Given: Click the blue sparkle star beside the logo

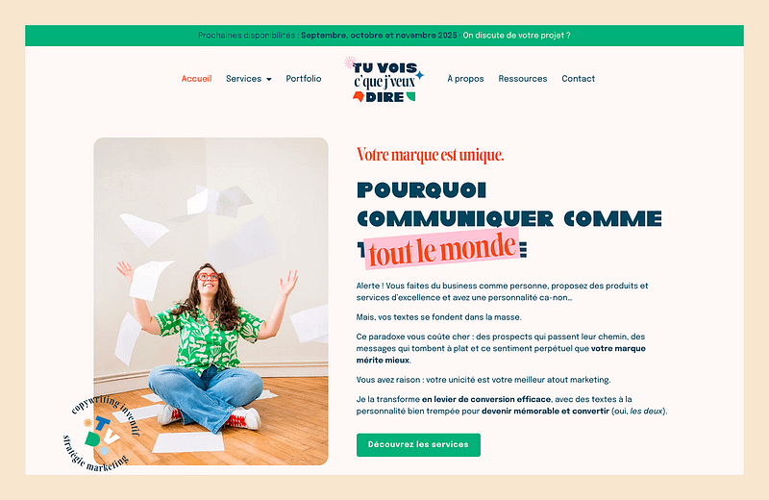Looking at the screenshot, I should (x=420, y=75).
